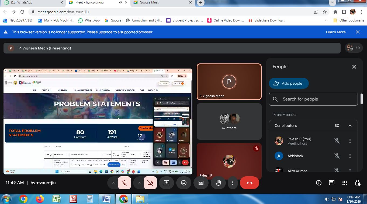Image resolution: width=367 pixels, height=204 pixels.
Task: Toggle the microphone mute button
Action: [124, 183]
